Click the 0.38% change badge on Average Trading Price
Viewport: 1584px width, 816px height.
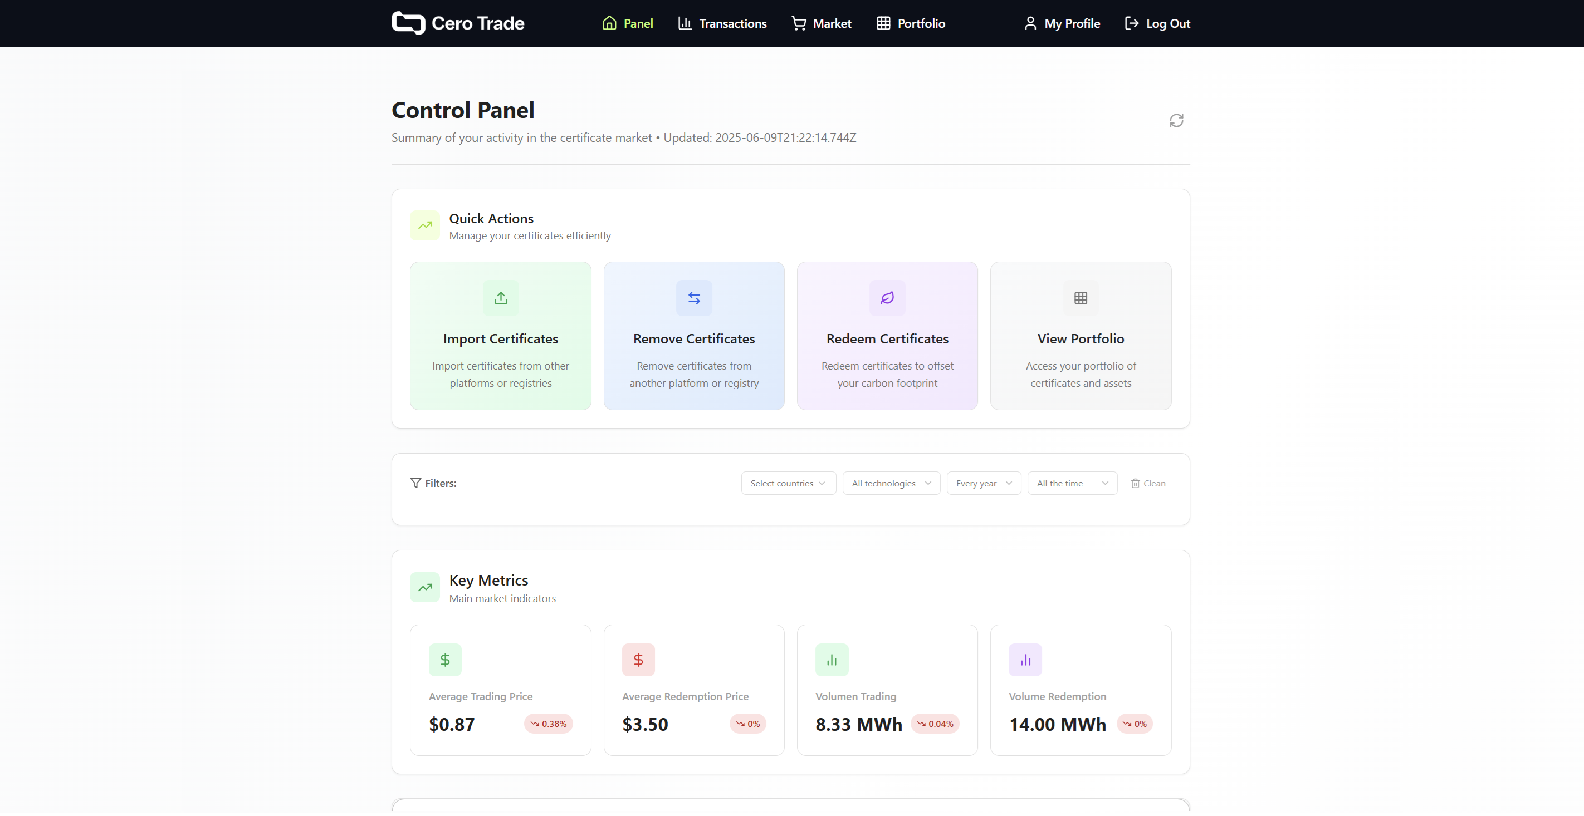(548, 723)
